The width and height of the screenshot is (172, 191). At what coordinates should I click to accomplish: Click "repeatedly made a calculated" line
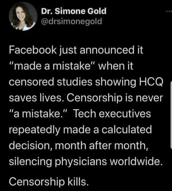coord(80,130)
